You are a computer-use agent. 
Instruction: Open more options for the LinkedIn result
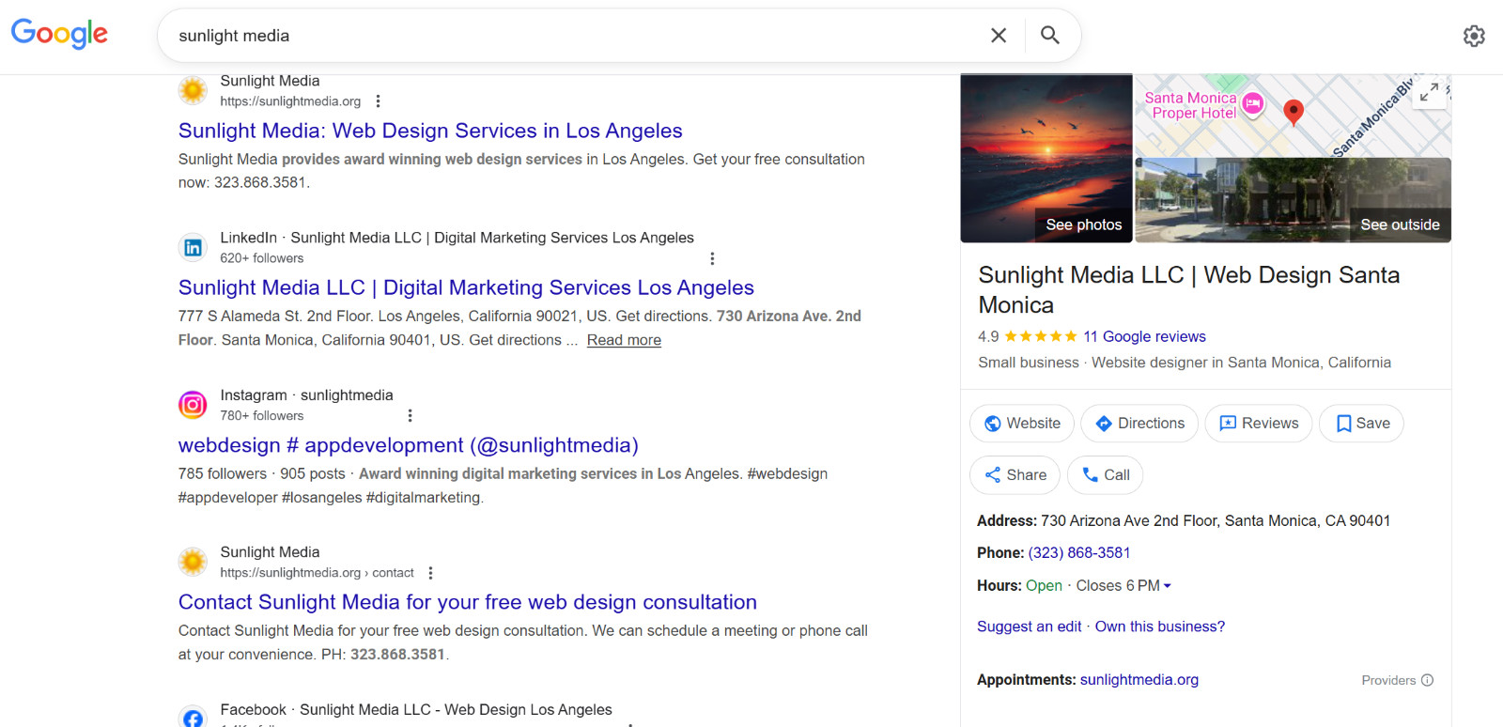click(x=712, y=258)
